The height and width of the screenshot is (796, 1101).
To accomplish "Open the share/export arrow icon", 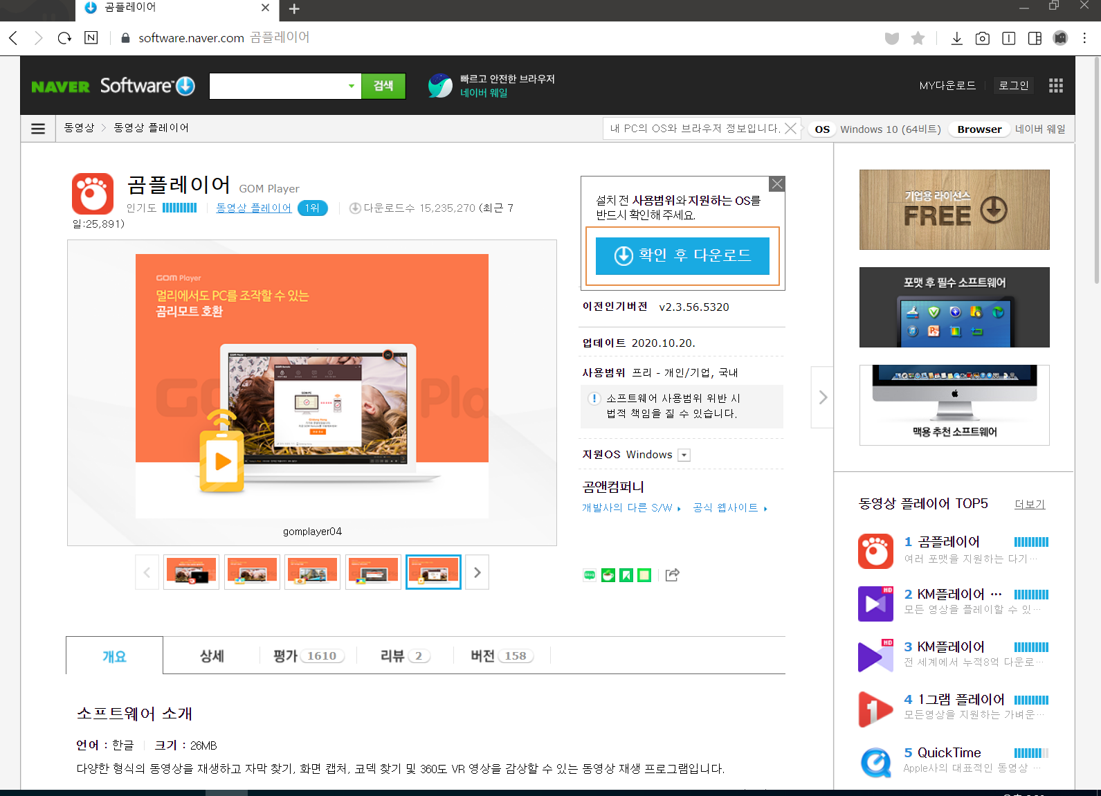I will click(673, 575).
